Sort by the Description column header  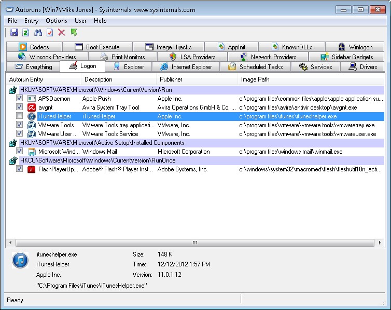click(119, 79)
